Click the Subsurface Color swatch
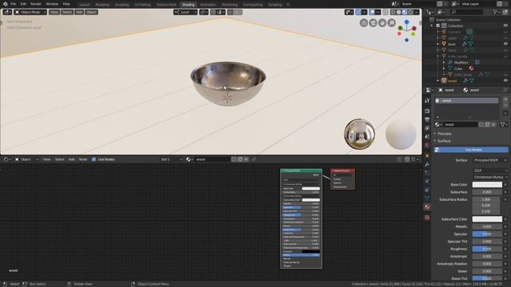This screenshot has width=511, height=287. (x=487, y=219)
